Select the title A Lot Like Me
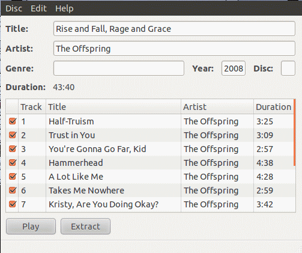Viewport: 302px width, 253px height. tap(76, 177)
